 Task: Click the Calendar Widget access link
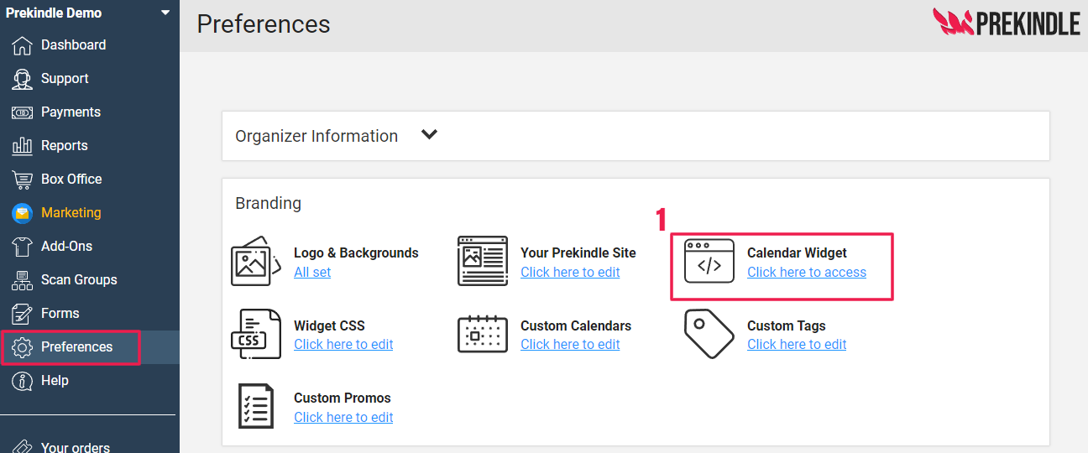[807, 272]
